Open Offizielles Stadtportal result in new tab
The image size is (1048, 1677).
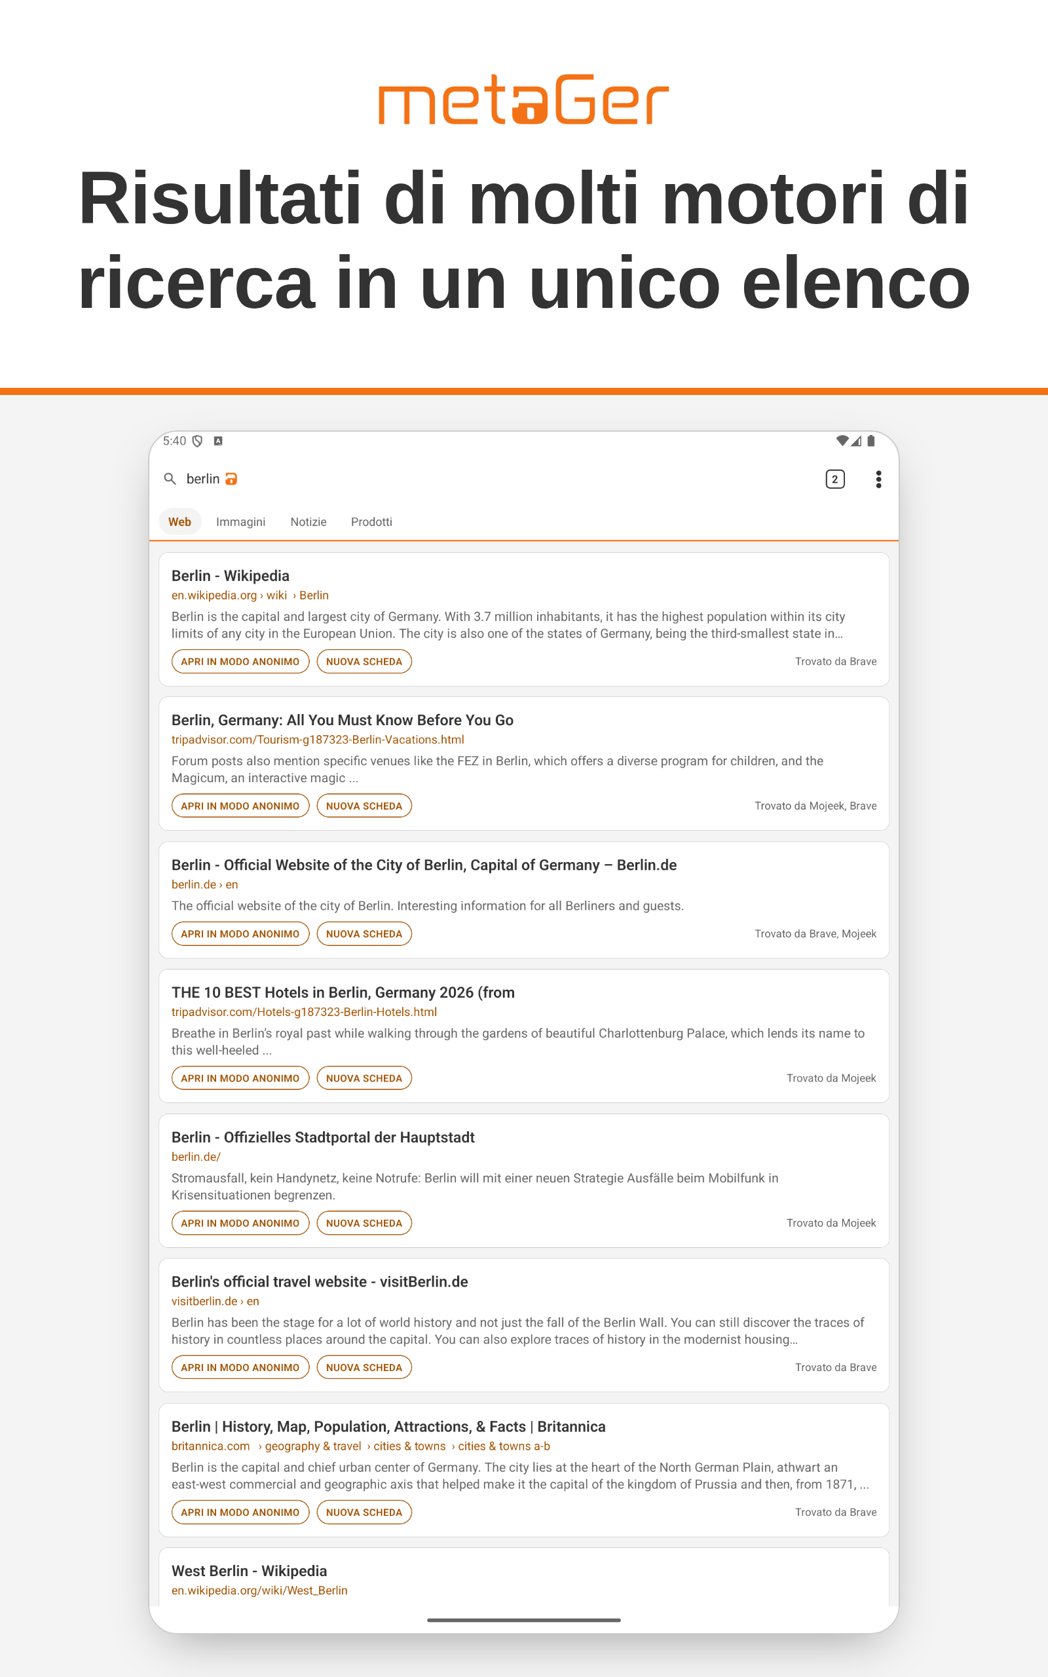364,1223
